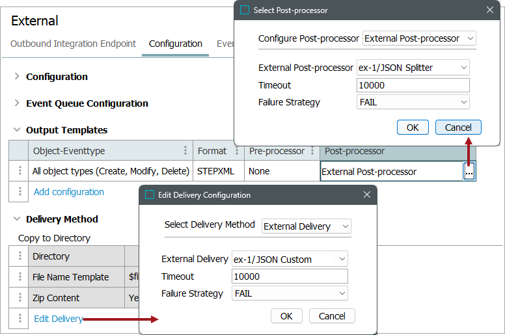Viewport: 505px width, 335px height.
Task: Click row handle beside Zip Content
Action: click(x=20, y=298)
